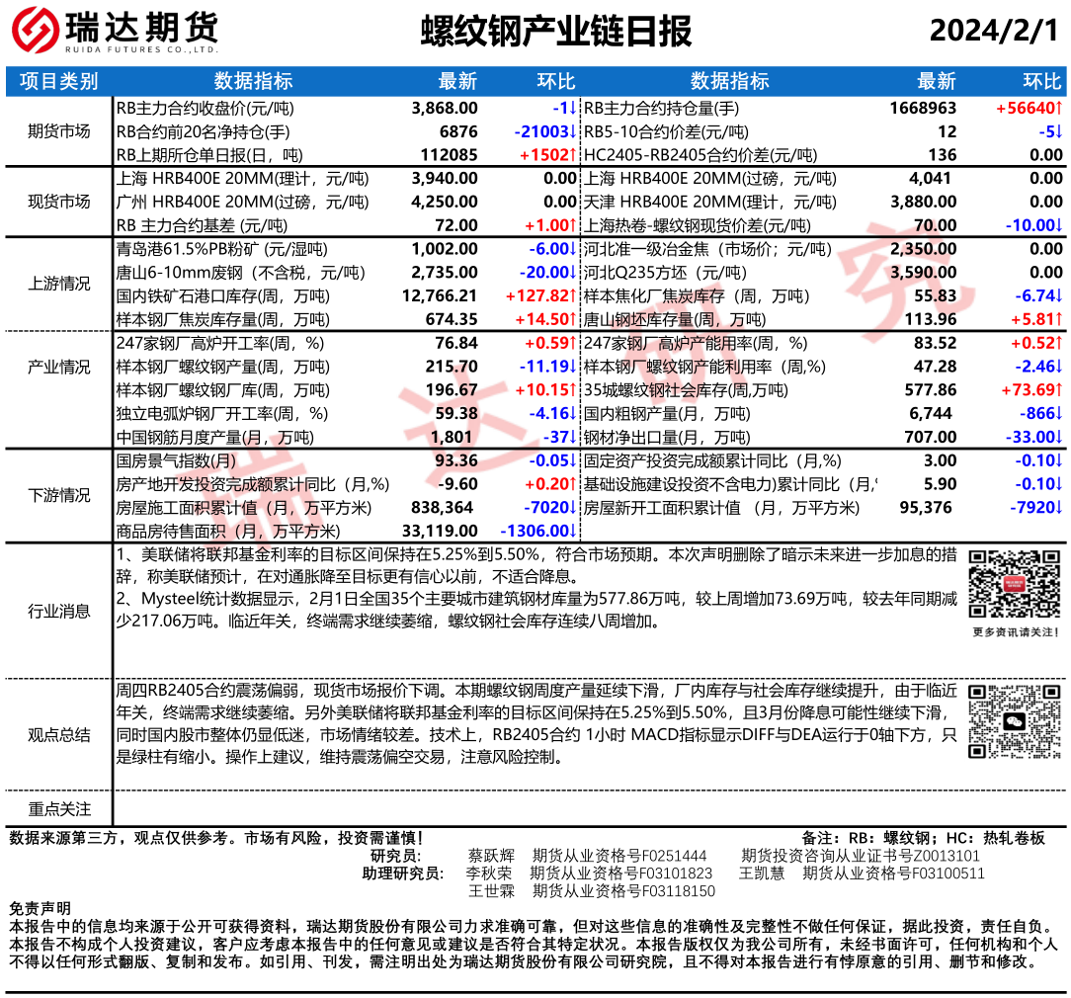Viewport: 1071px width, 998px height.
Task: Click red up arrow next to +56640
Action: click(1058, 108)
